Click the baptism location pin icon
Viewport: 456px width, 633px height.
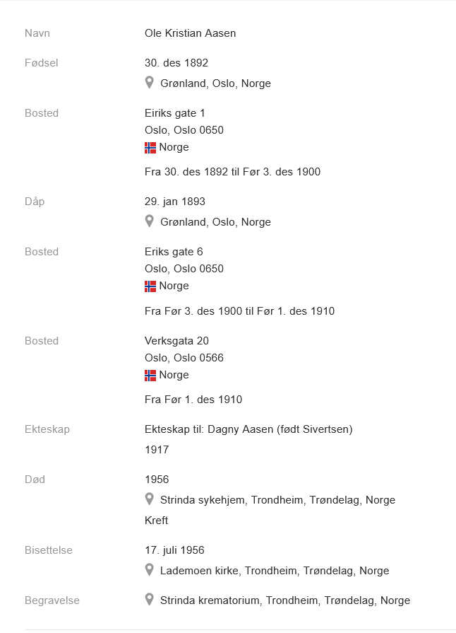(x=149, y=221)
